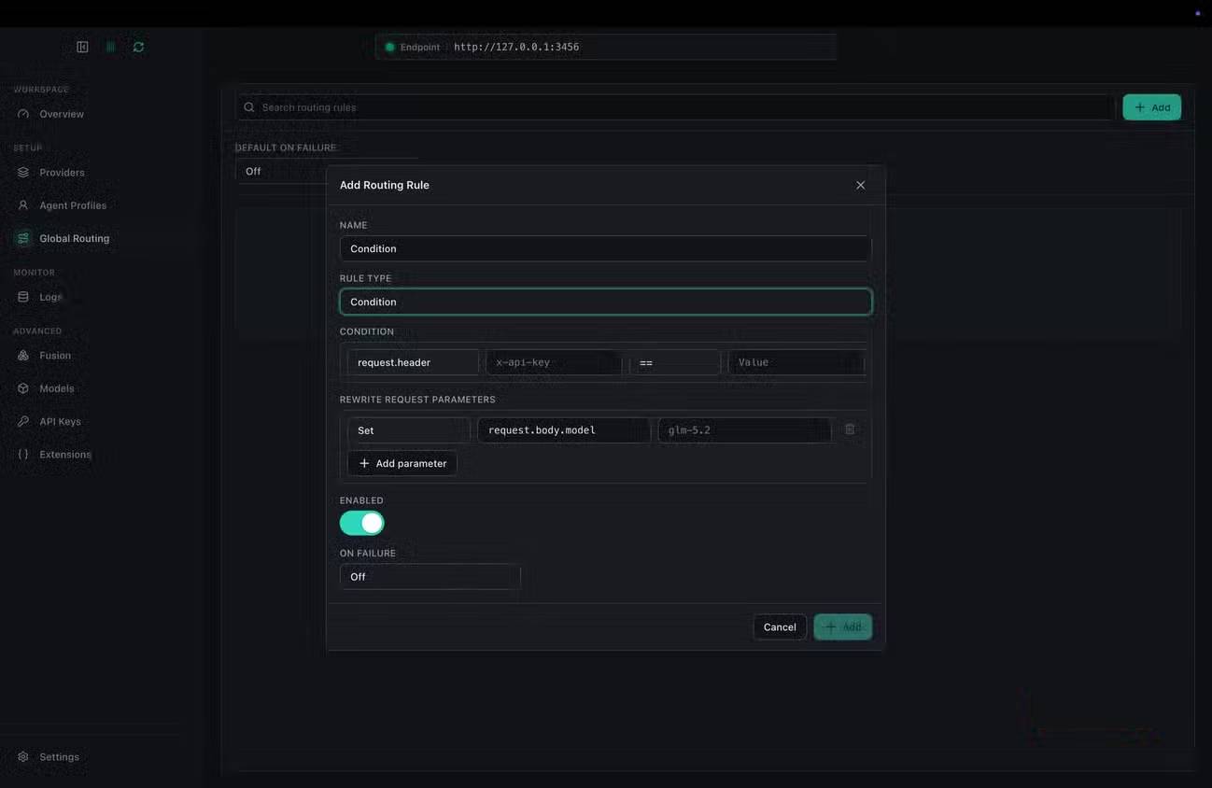
Task: Click the Agent Profiles person icon
Action: pos(23,205)
